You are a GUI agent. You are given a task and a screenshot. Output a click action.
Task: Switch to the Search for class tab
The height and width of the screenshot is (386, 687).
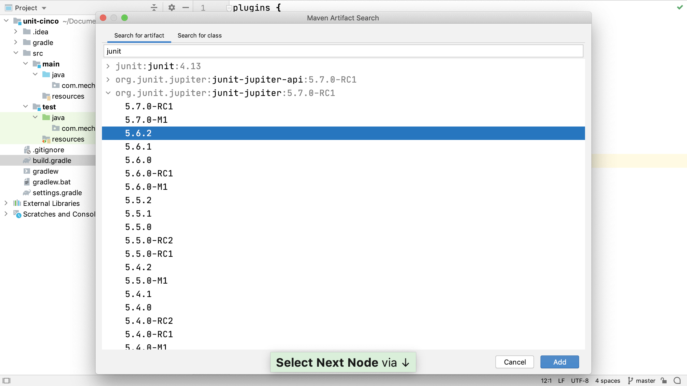point(200,35)
